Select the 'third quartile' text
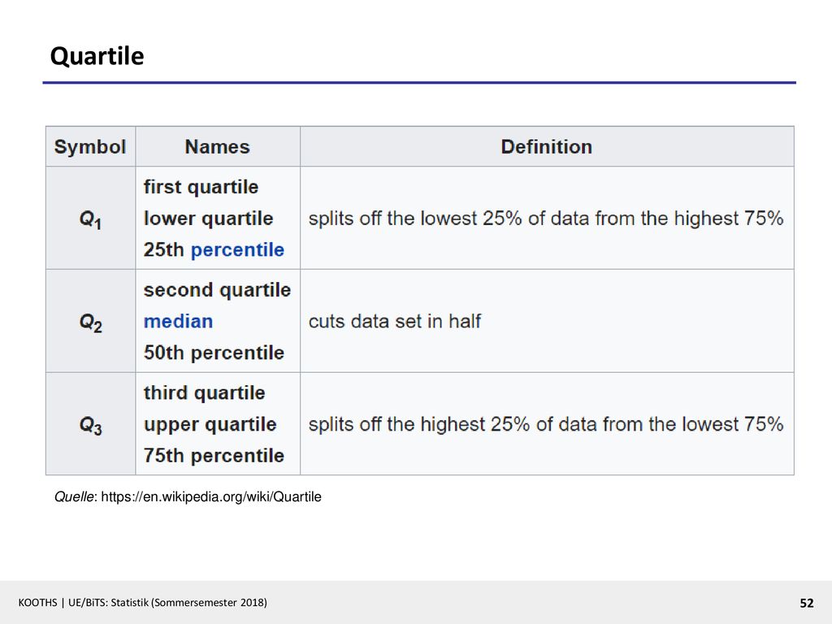This screenshot has height=624, width=832. pyautogui.click(x=204, y=393)
